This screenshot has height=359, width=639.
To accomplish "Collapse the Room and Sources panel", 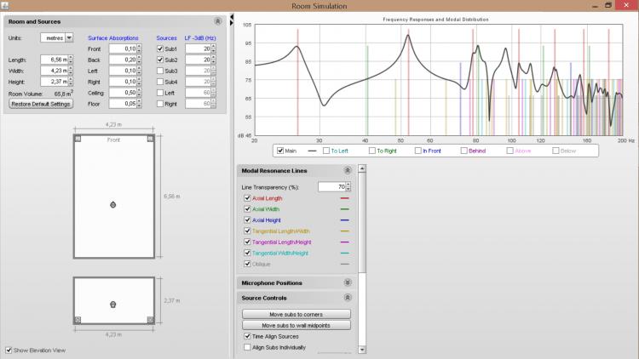I will coord(217,20).
